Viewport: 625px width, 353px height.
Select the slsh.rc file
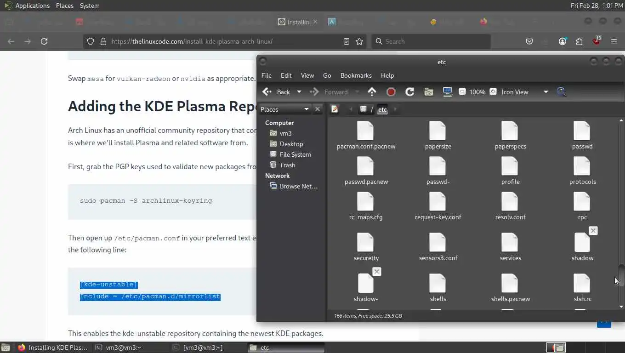(582, 288)
